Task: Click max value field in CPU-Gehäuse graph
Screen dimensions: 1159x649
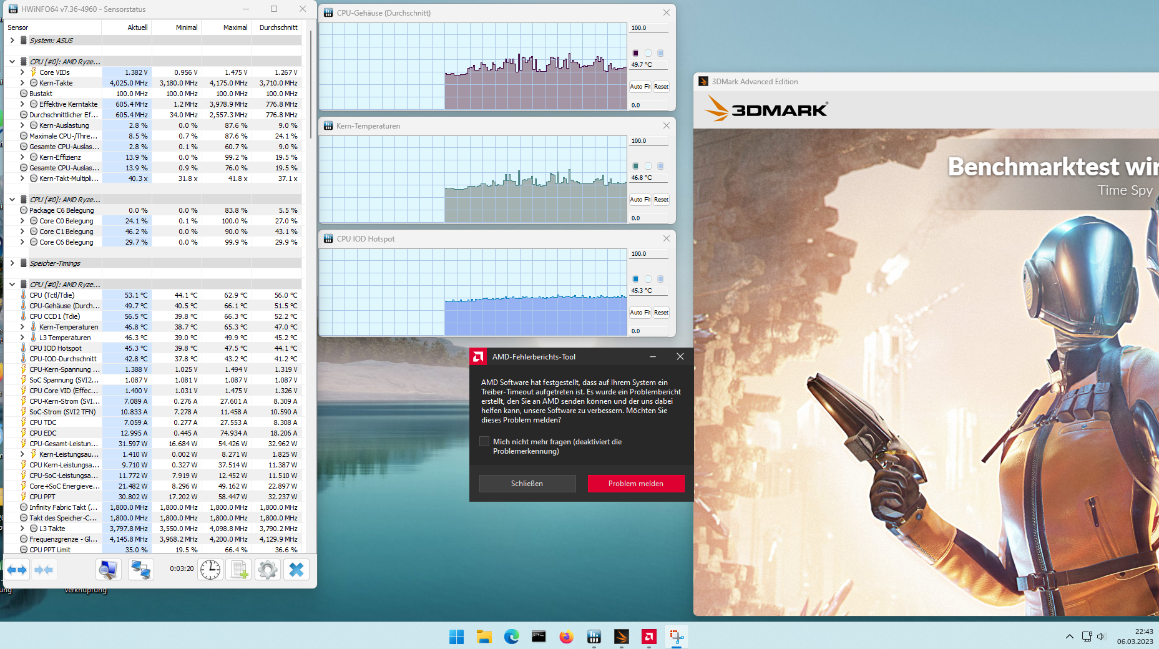Action: [x=648, y=28]
